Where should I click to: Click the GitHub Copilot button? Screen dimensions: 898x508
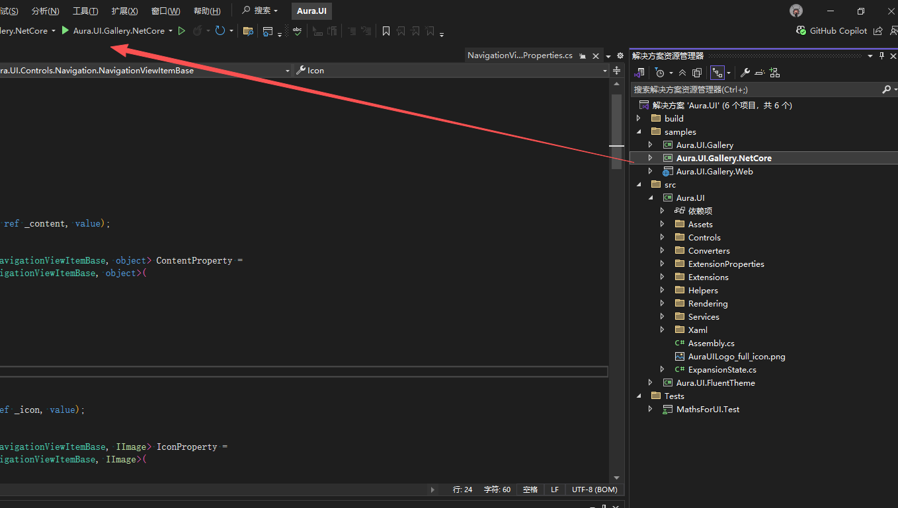pos(831,31)
